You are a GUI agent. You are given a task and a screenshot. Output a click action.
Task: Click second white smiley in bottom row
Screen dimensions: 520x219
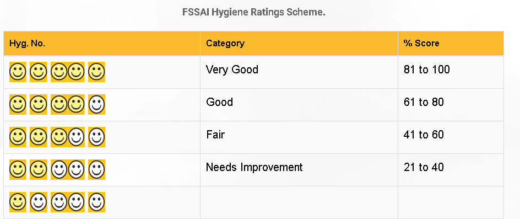click(59, 202)
